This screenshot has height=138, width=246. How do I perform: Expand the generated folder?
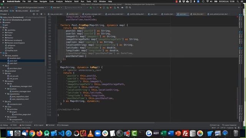tap(3, 71)
